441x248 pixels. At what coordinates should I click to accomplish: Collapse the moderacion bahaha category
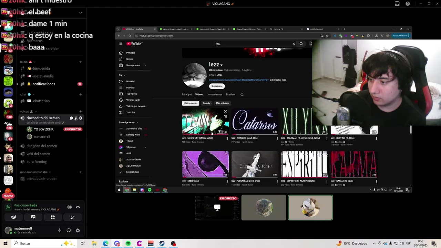pyautogui.click(x=35, y=172)
